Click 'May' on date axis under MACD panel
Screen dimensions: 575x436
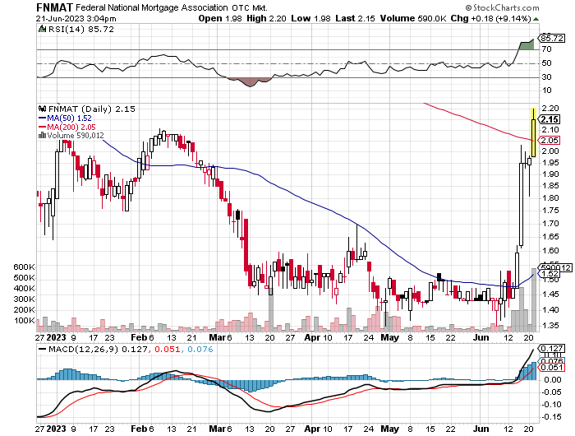(x=390, y=429)
